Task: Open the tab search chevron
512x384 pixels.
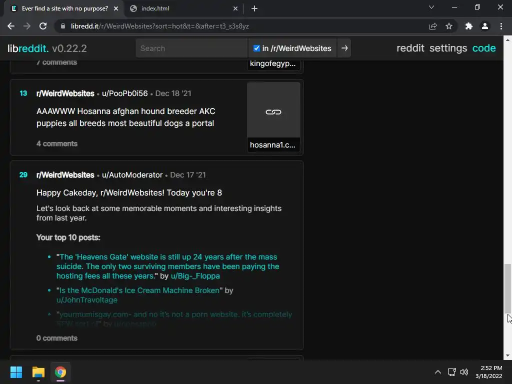Action: pos(431,7)
